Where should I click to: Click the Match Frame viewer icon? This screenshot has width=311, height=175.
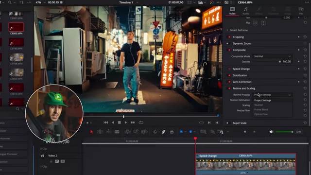tap(201, 122)
